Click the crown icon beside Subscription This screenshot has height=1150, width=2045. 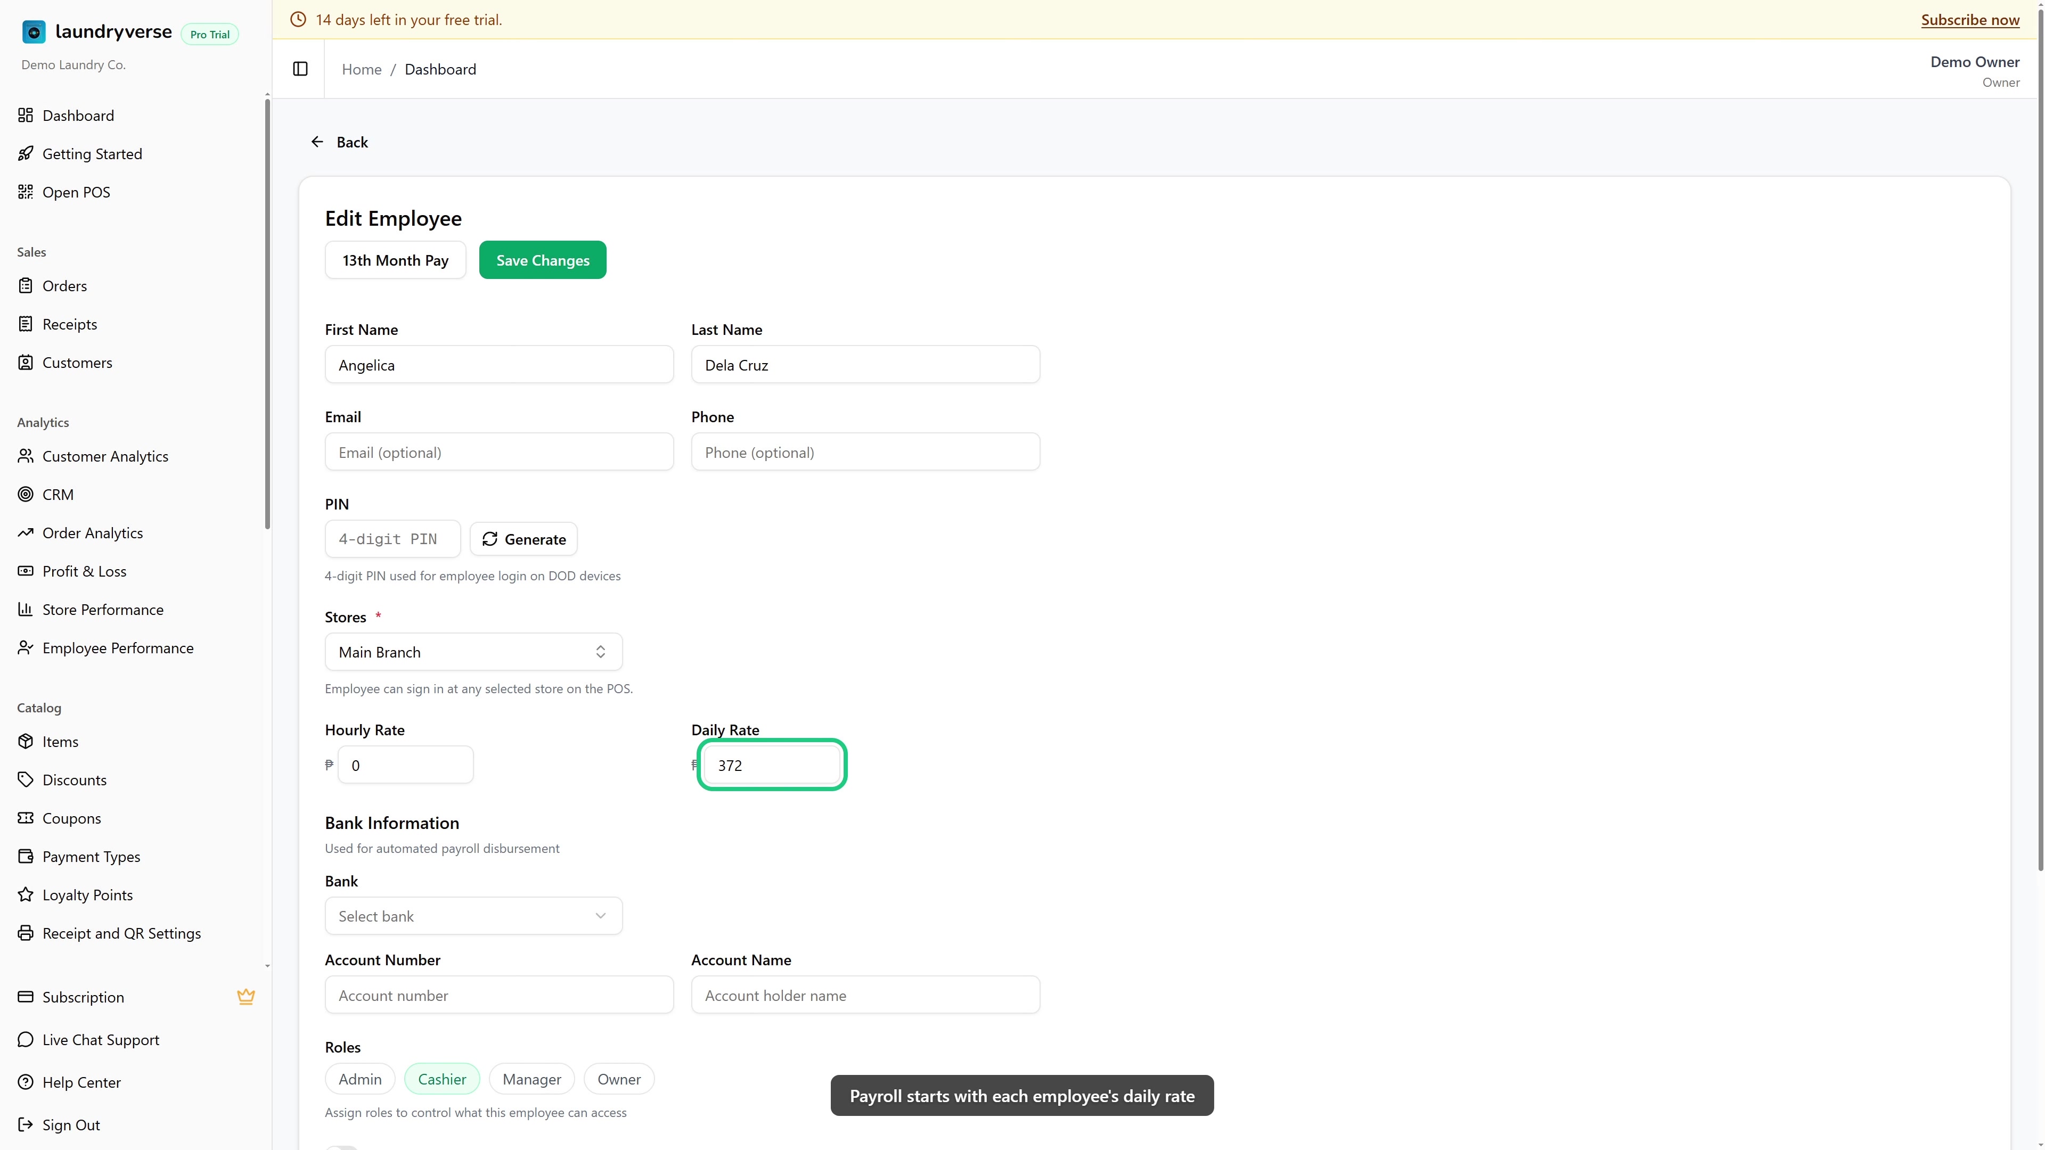click(x=246, y=997)
